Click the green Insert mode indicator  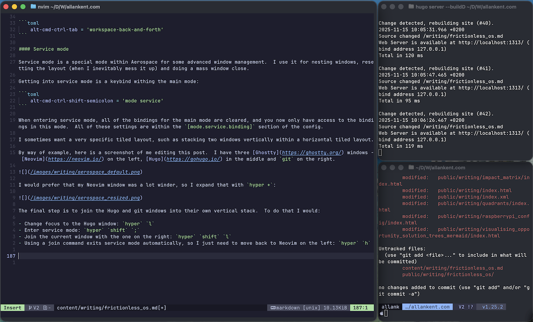tap(12, 307)
